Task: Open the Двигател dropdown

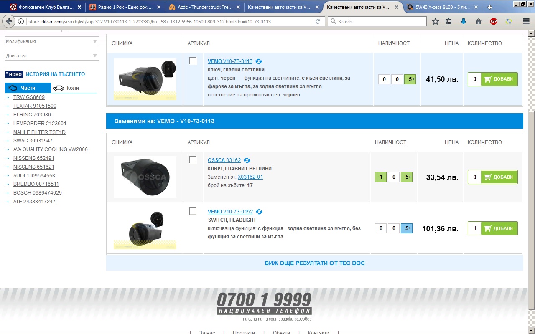Action: pos(52,56)
